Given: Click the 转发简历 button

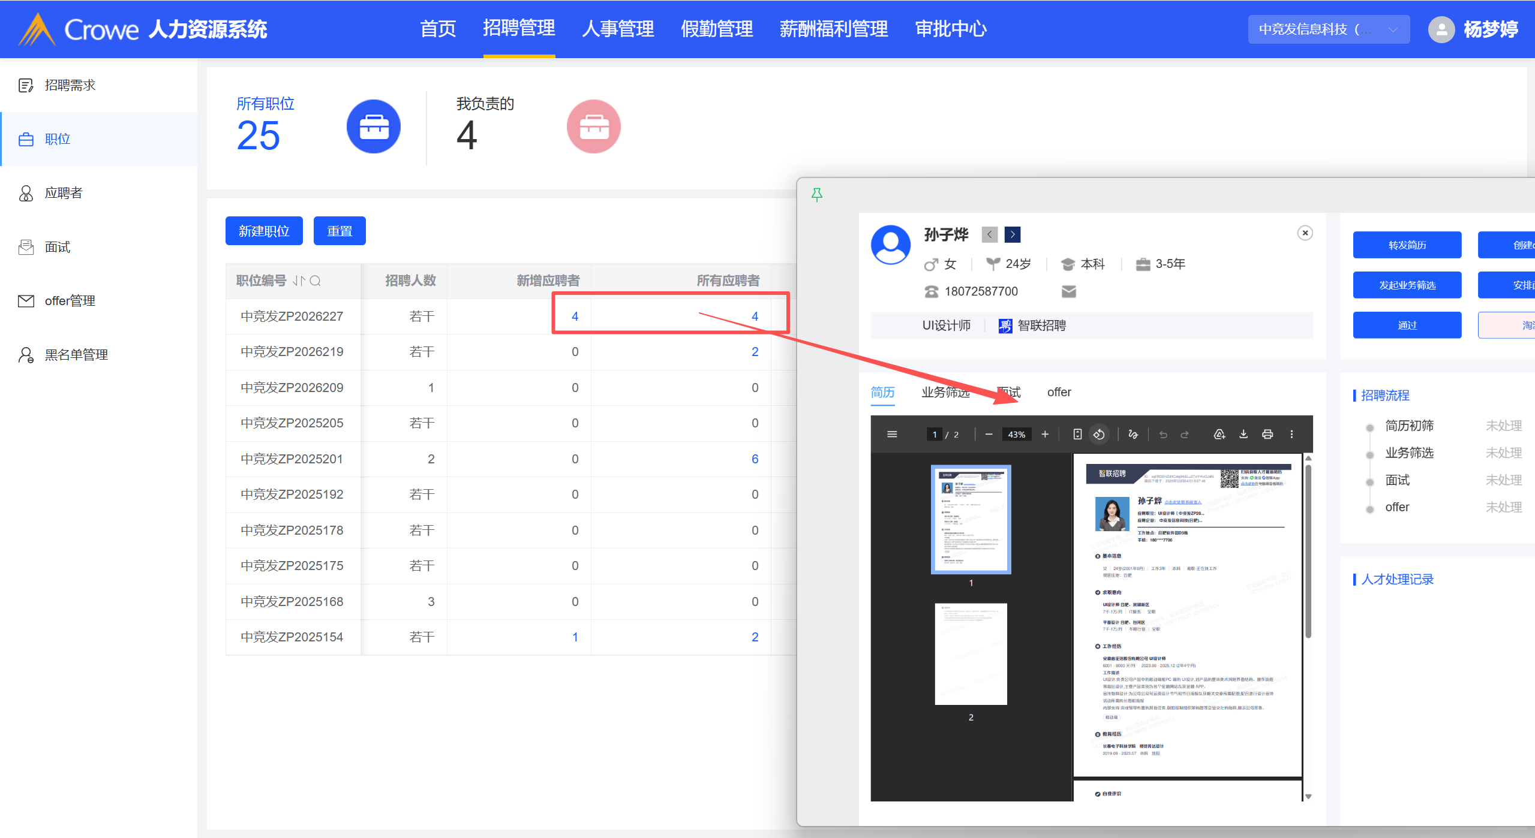Looking at the screenshot, I should coord(1407,245).
